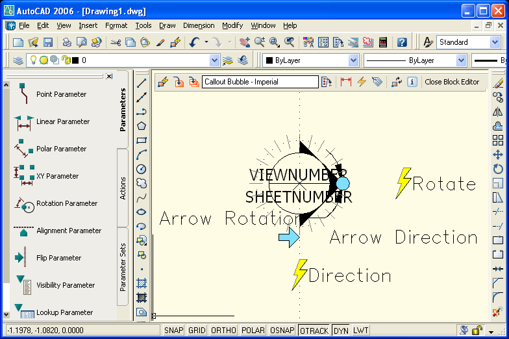The image size is (509, 339).
Task: Select the Polygon draw tool
Action: coord(142,126)
